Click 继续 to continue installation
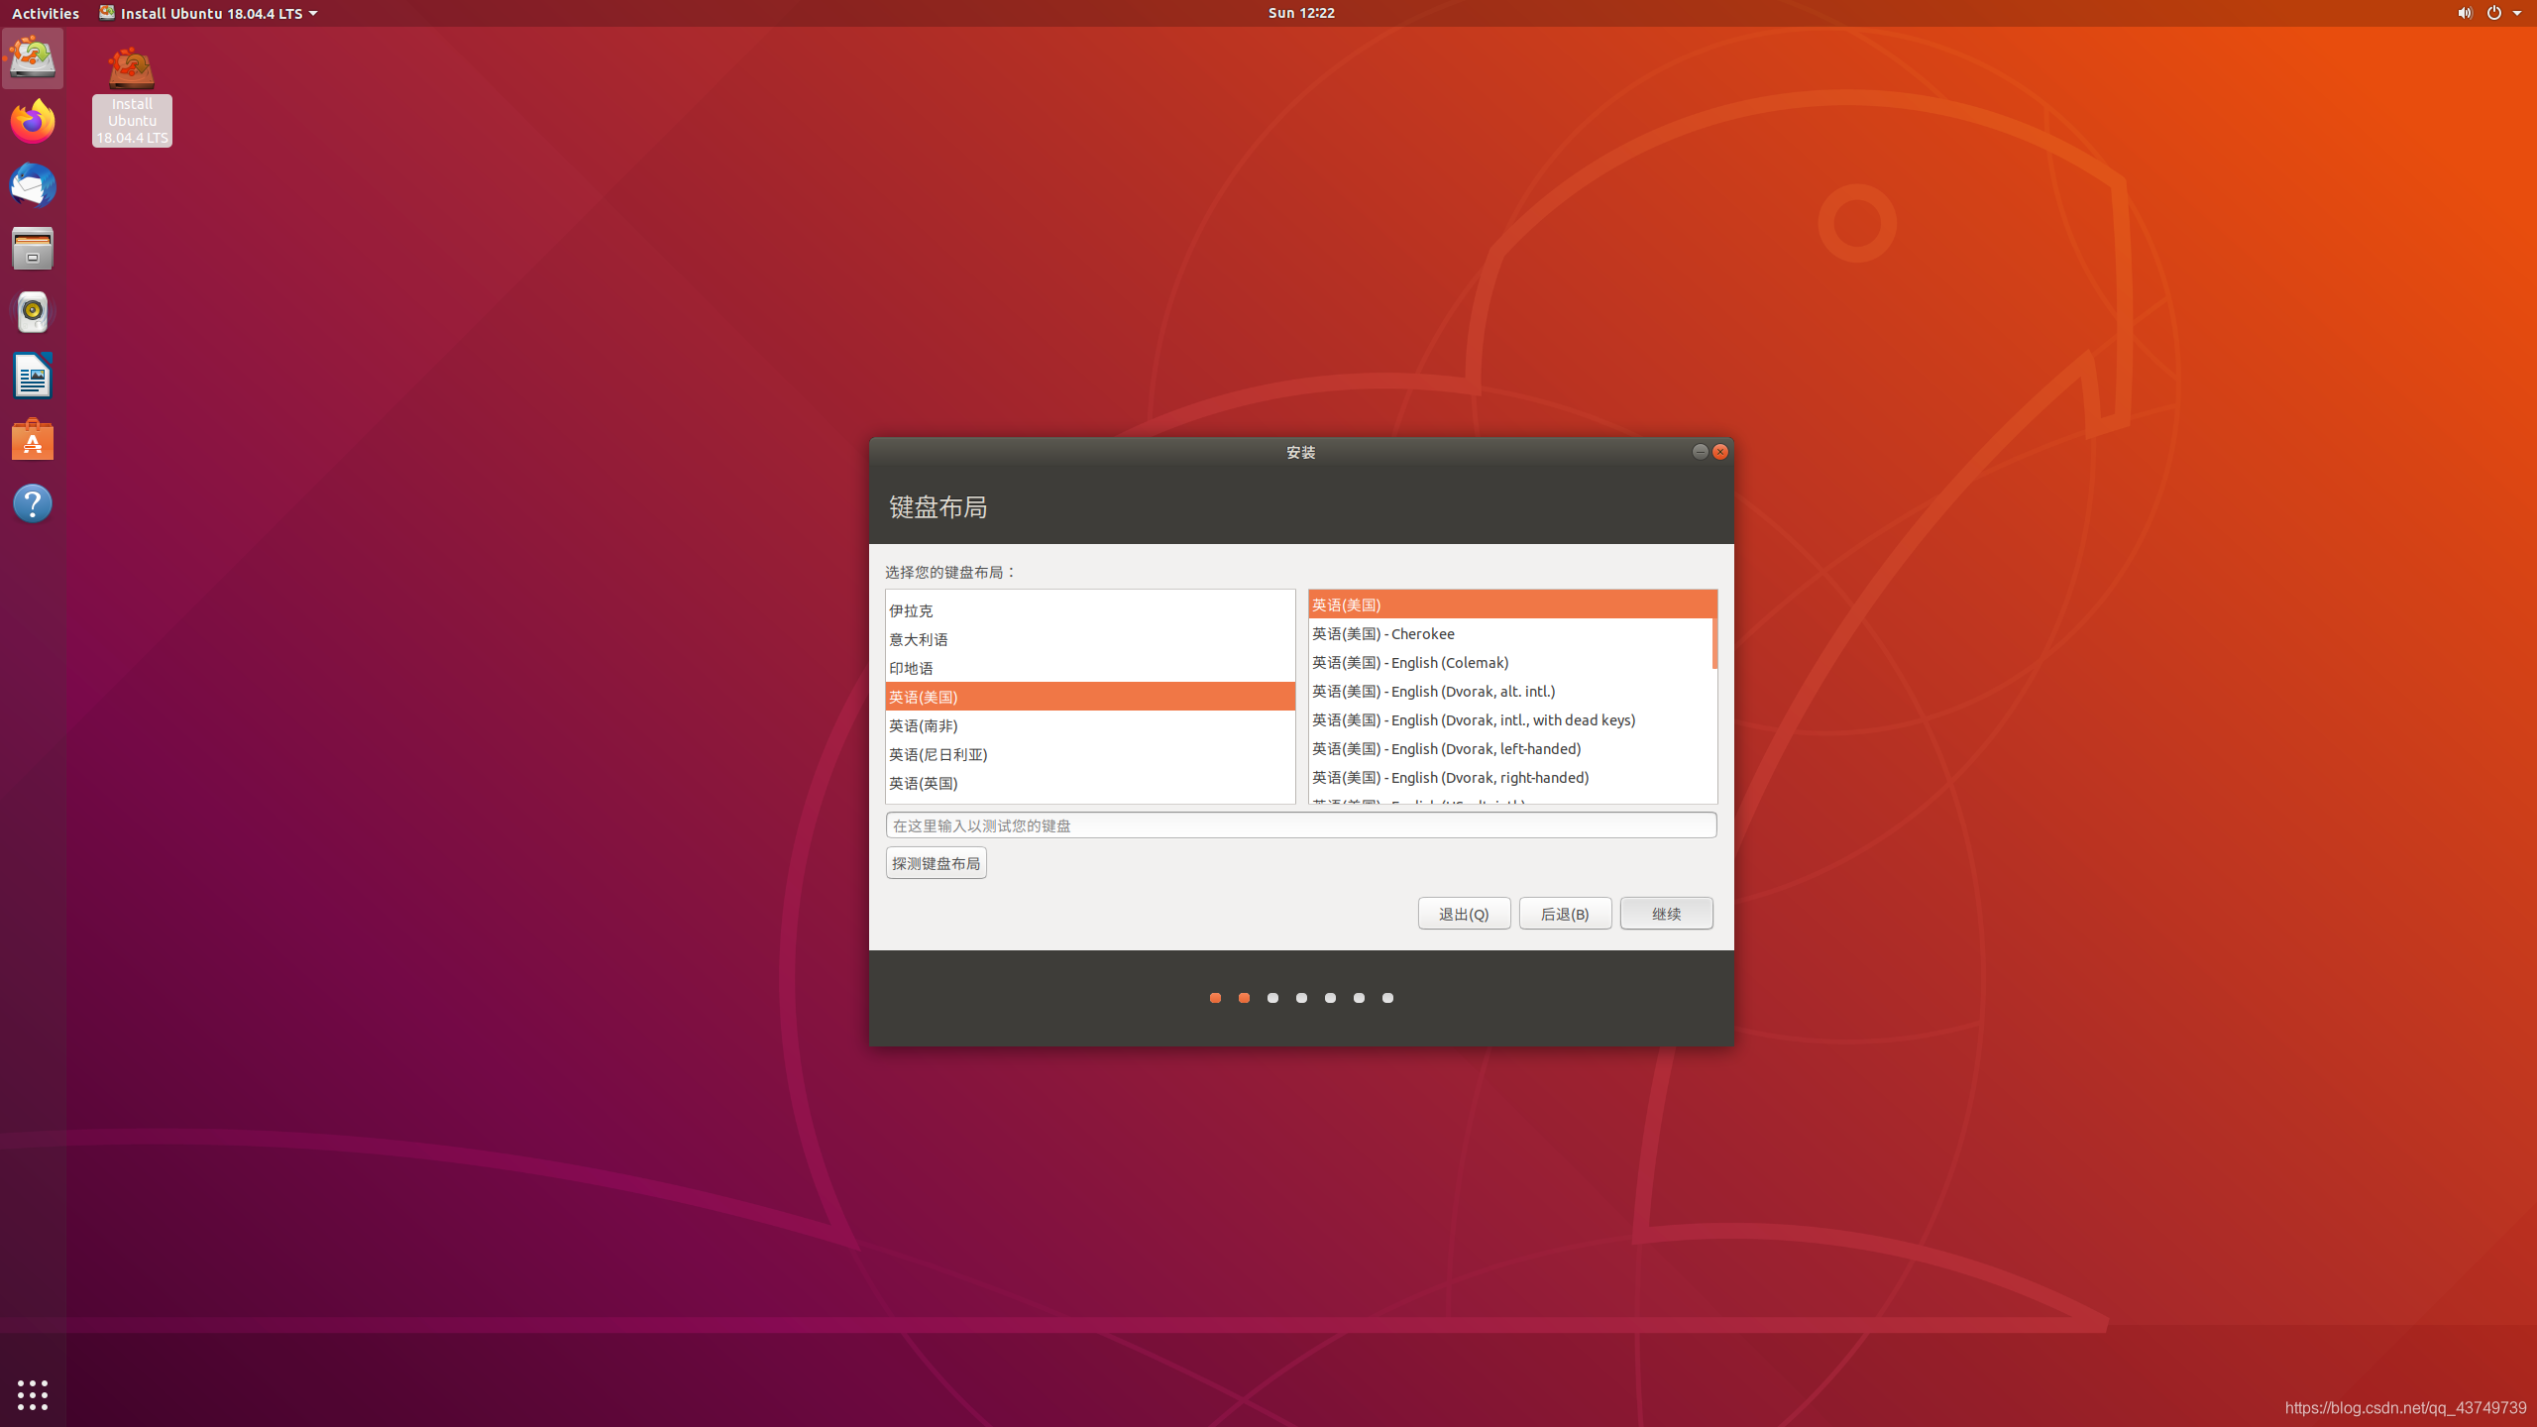Viewport: 2537px width, 1427px height. pos(1667,914)
